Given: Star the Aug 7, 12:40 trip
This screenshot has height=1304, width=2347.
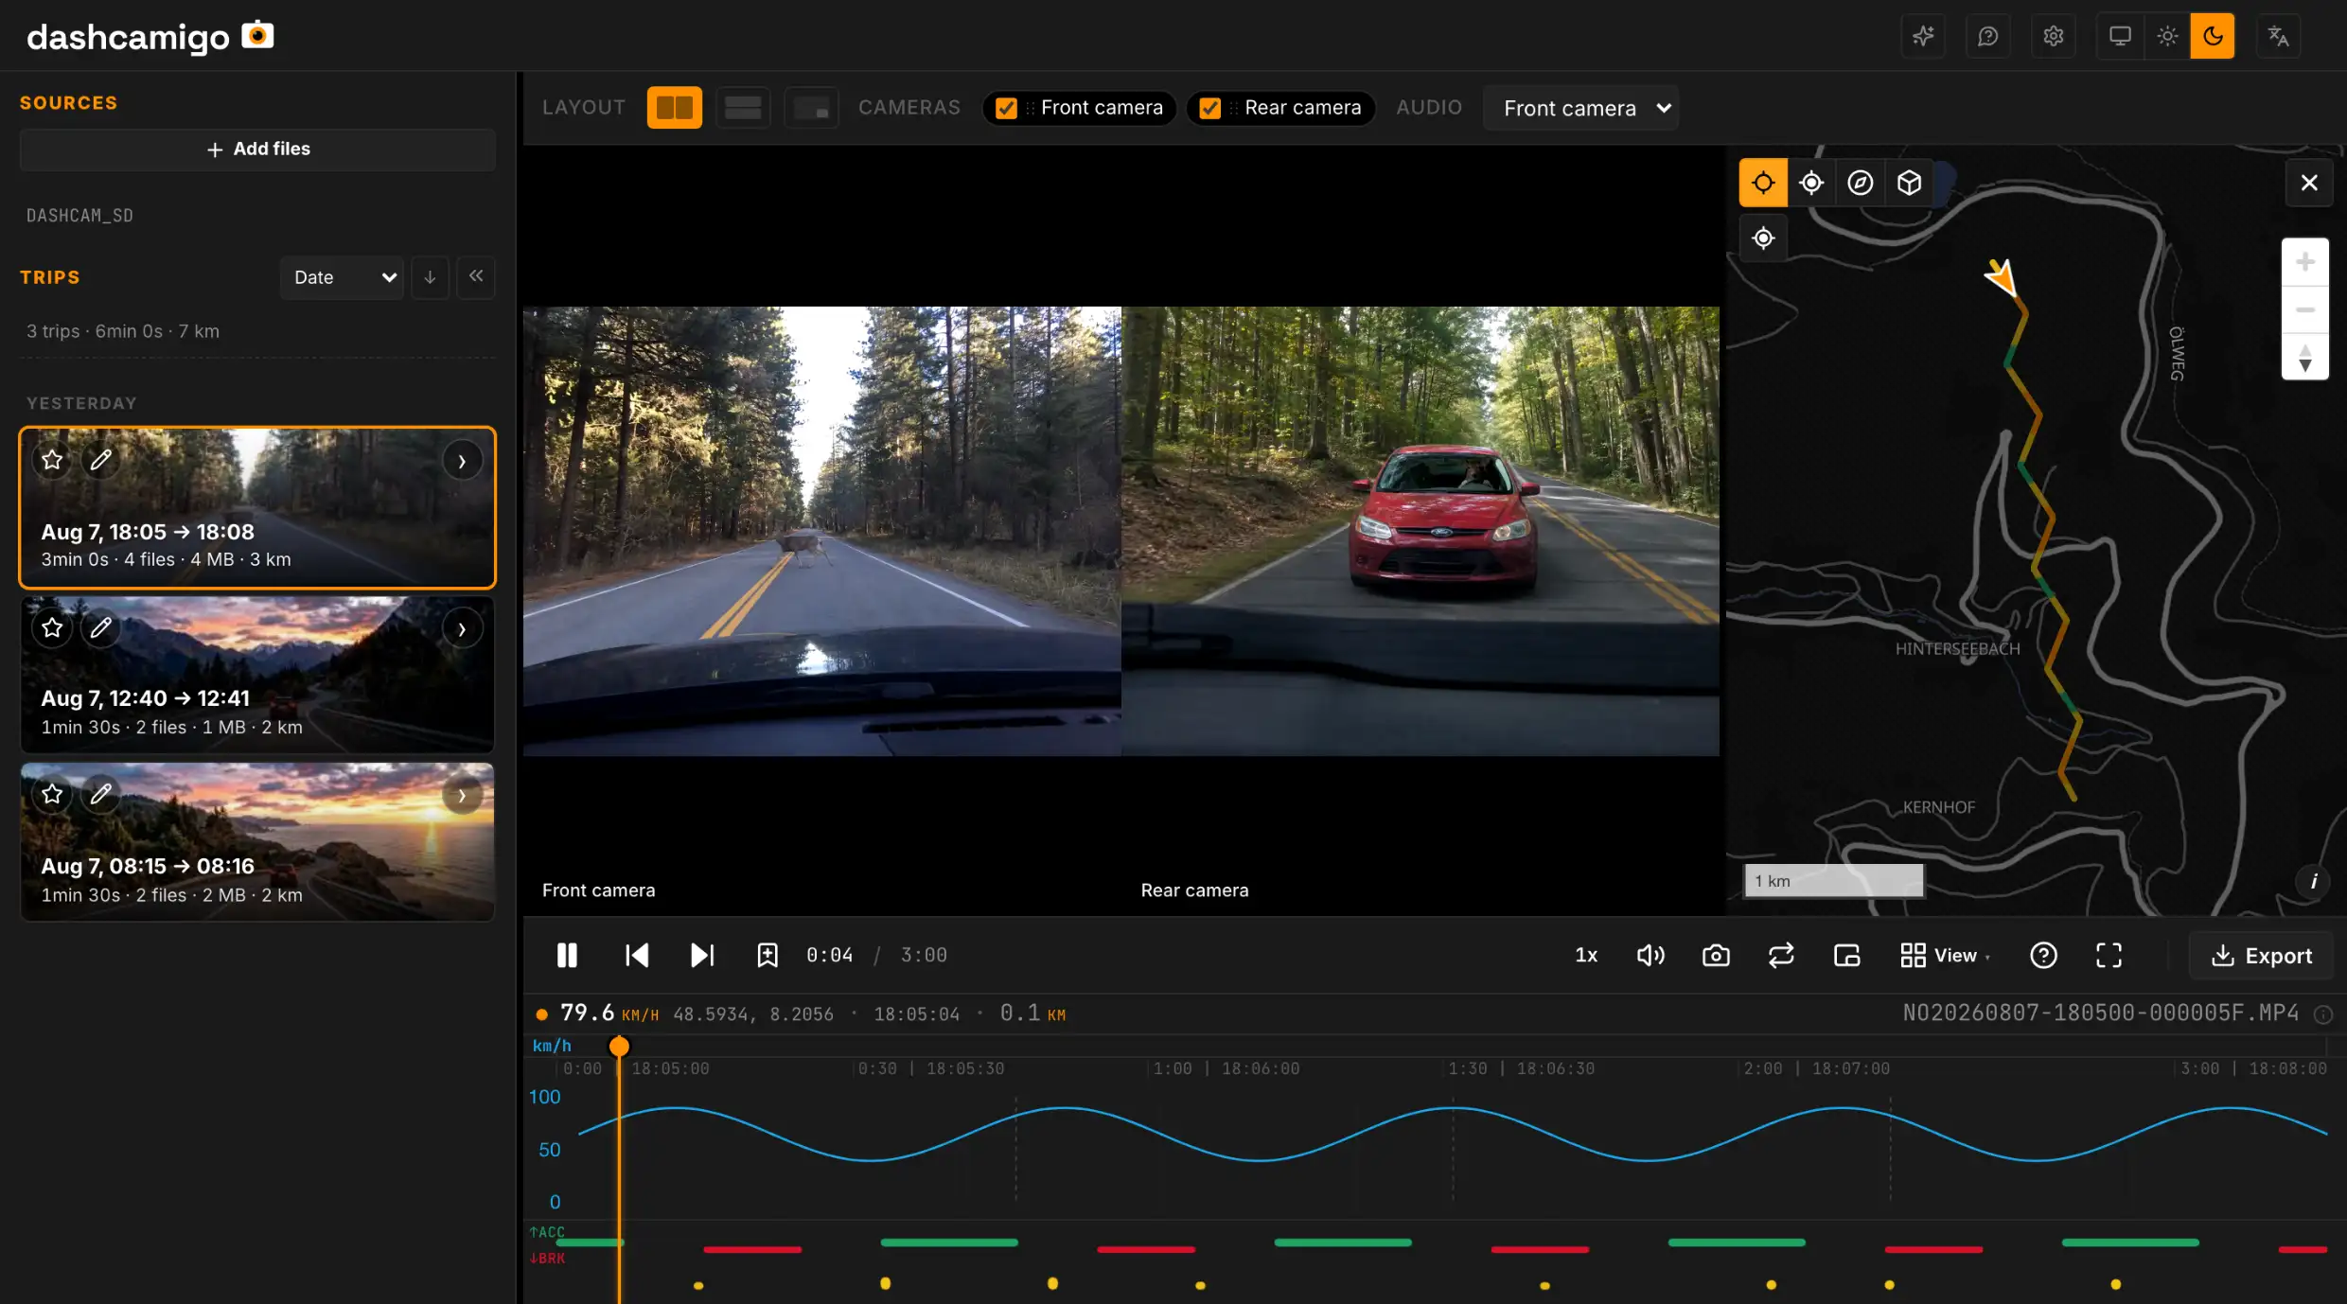Looking at the screenshot, I should pos(52,627).
